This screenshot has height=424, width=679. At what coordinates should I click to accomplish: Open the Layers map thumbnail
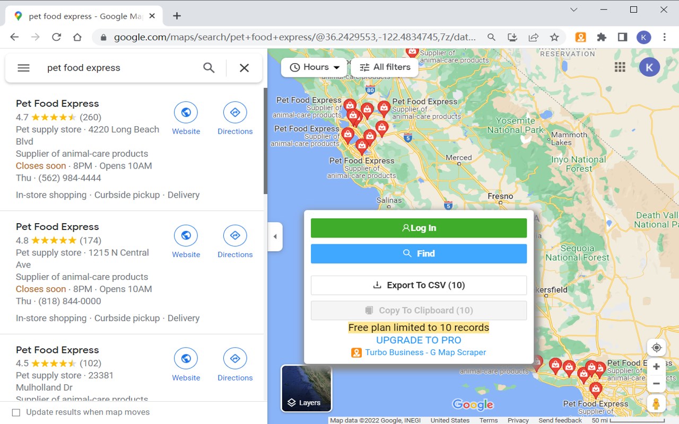[x=306, y=388]
